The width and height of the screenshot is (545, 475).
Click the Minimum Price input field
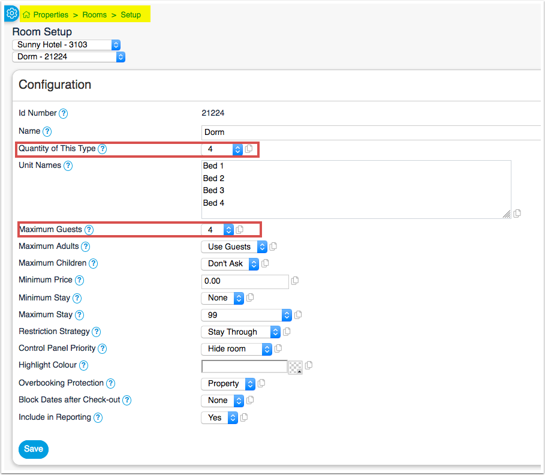coord(245,281)
